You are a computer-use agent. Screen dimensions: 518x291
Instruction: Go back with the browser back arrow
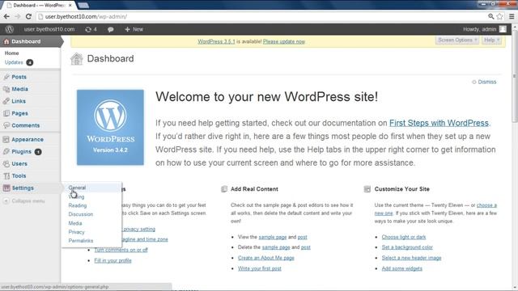[6, 16]
